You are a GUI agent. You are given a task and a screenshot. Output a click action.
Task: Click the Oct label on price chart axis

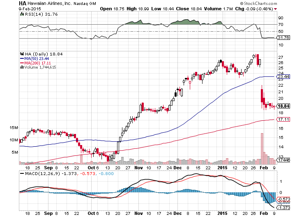point(91,168)
